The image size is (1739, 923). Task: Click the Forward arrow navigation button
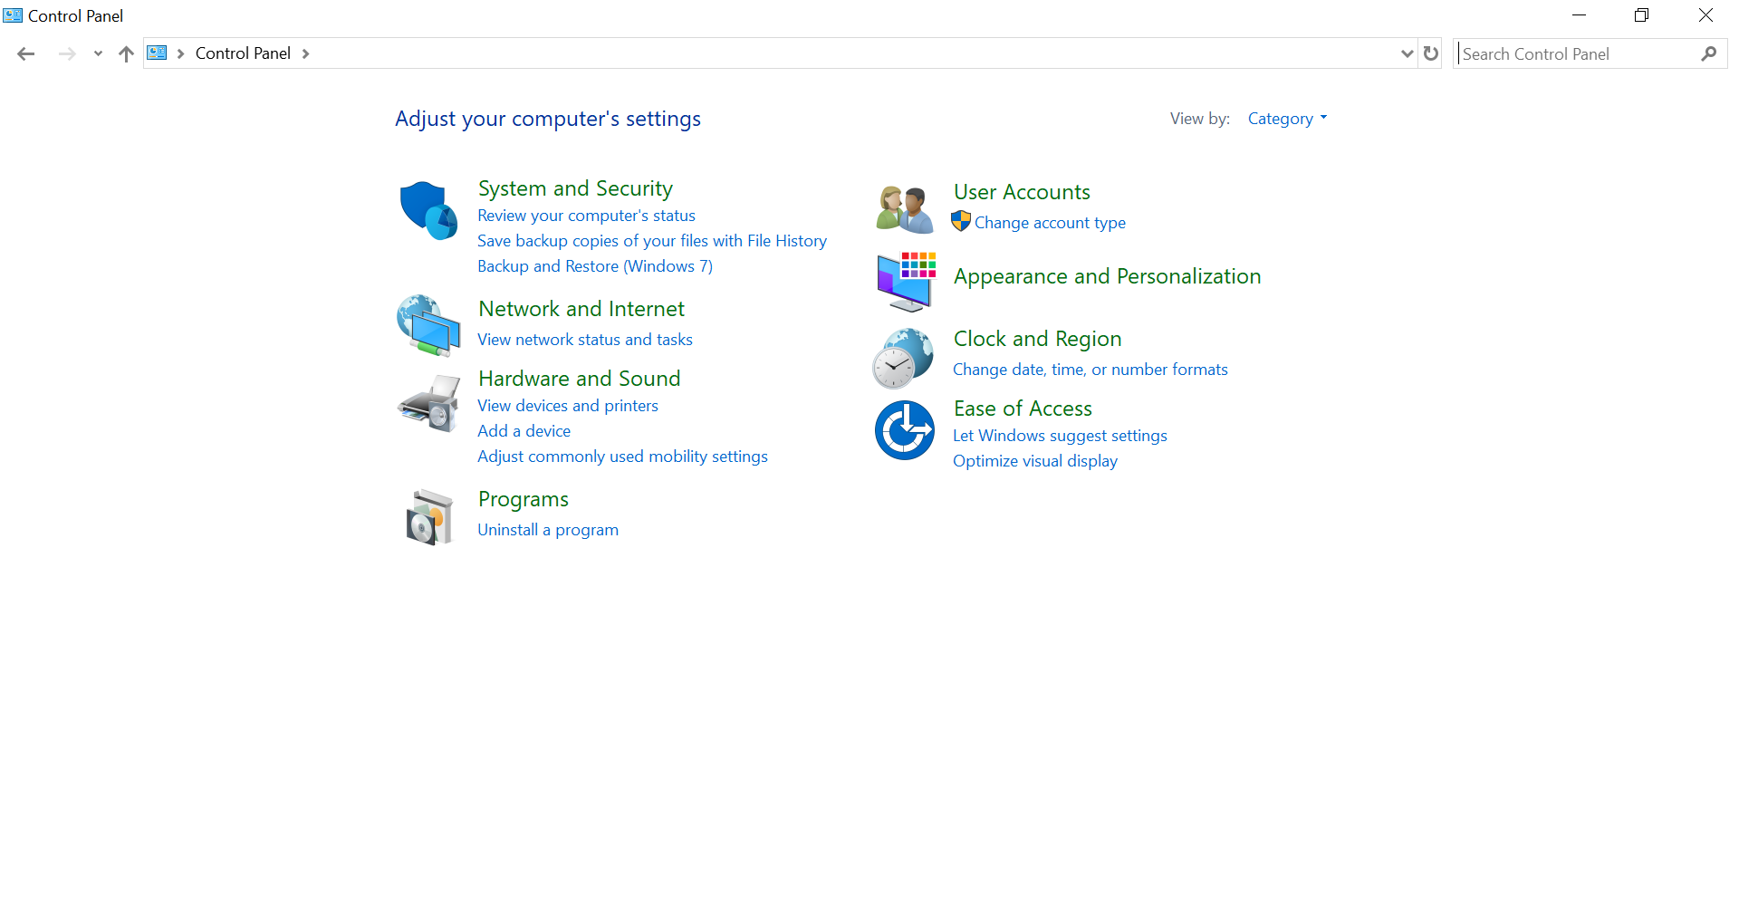pyautogui.click(x=66, y=53)
